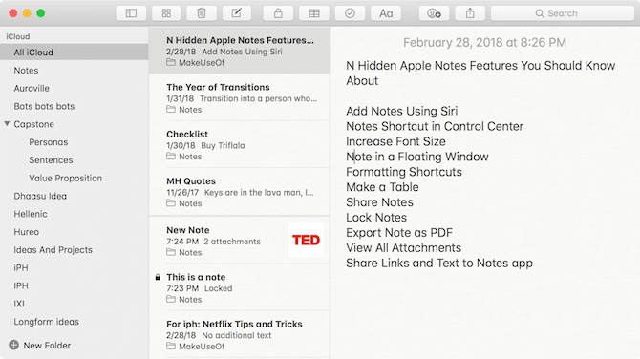
Task: Open the Aa text format menu
Action: (x=386, y=13)
